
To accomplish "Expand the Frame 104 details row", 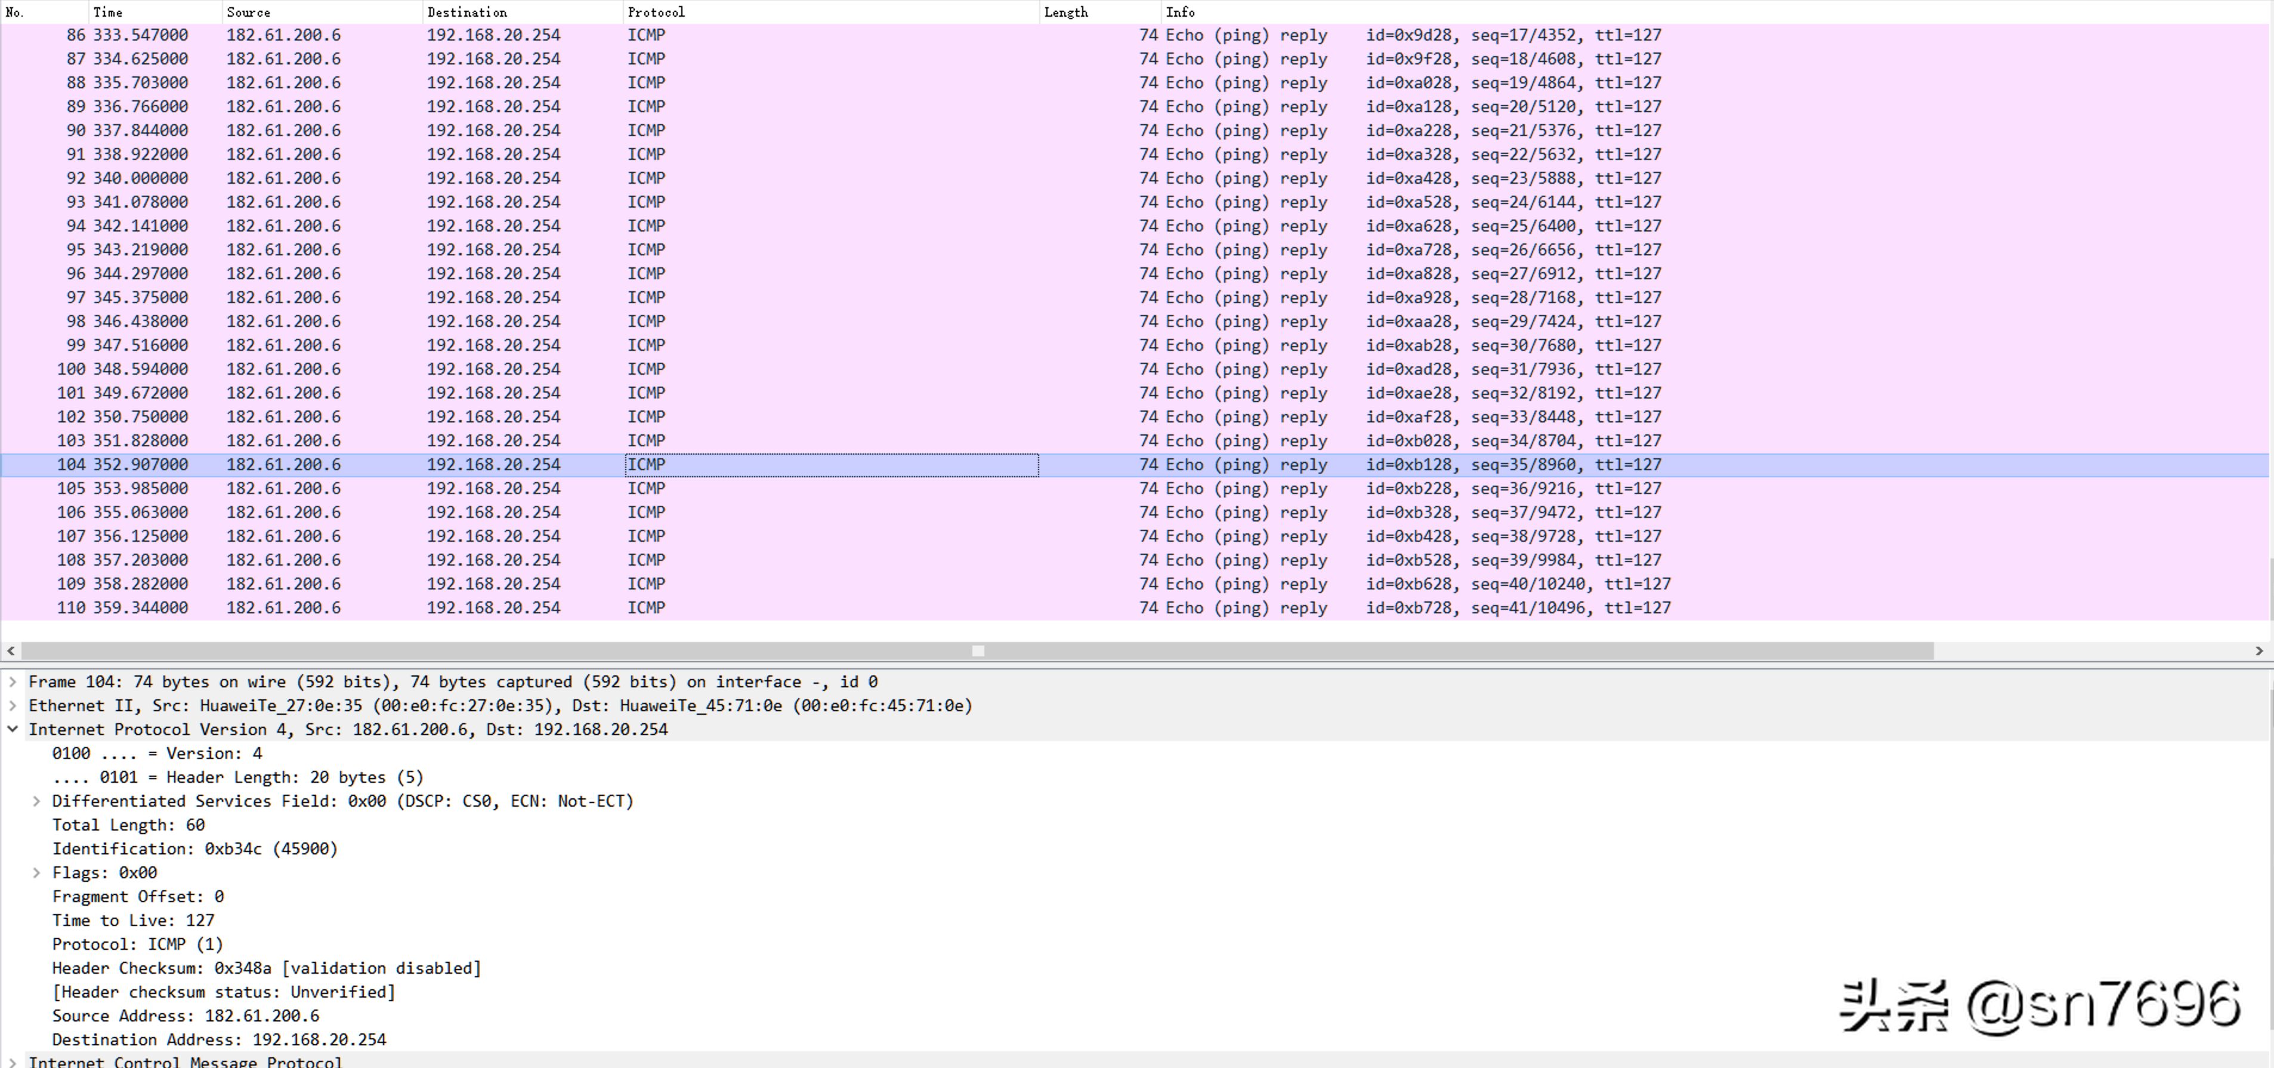I will tap(13, 681).
